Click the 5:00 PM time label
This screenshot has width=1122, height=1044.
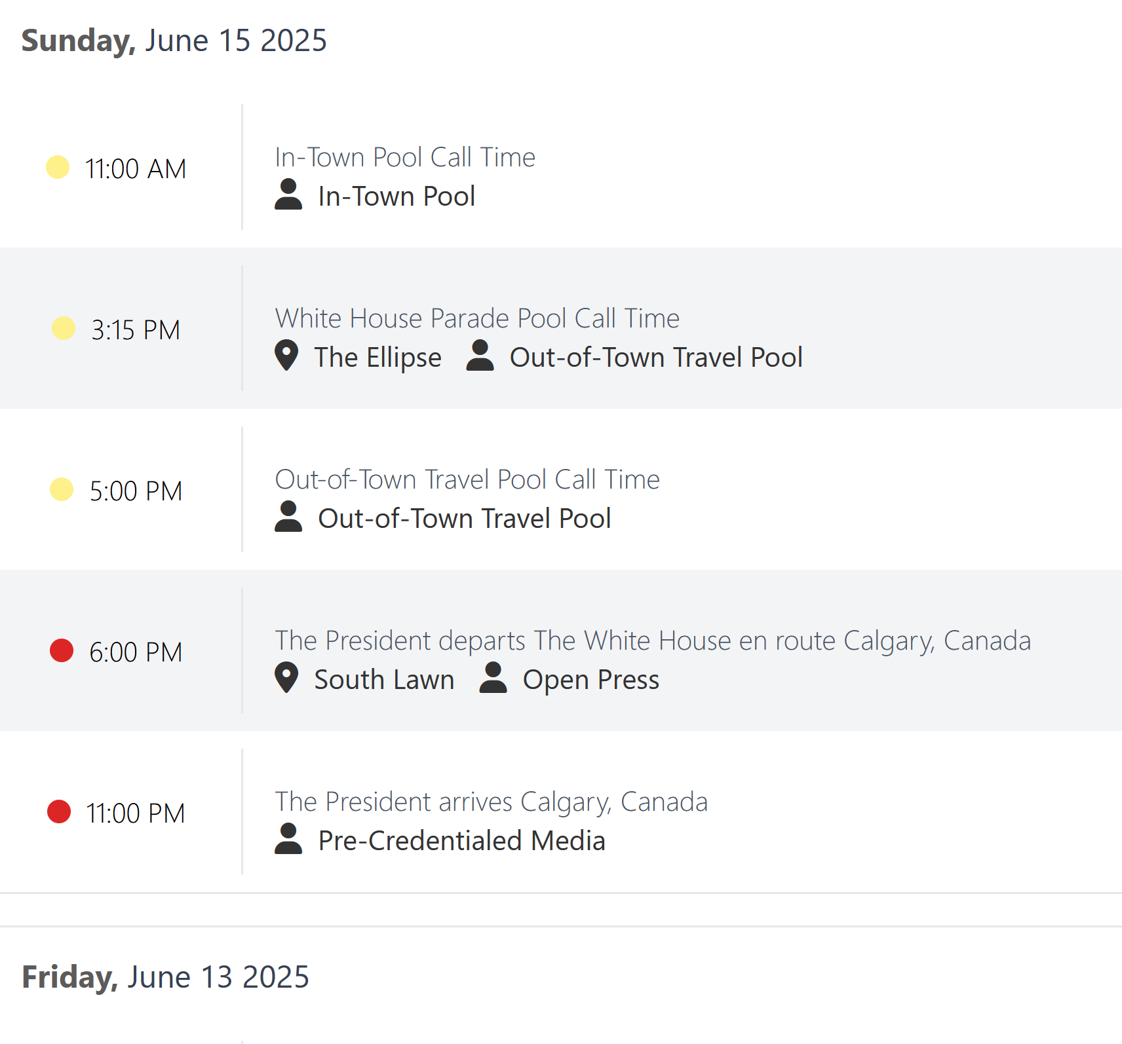click(x=136, y=491)
